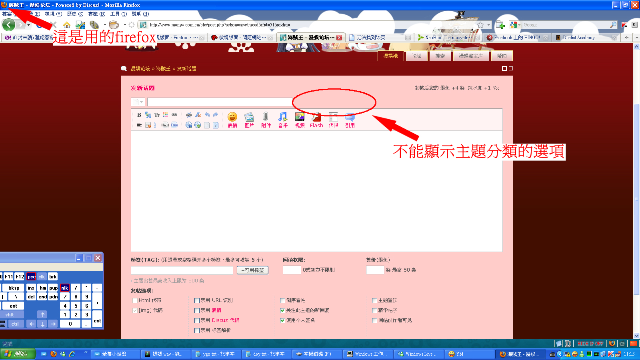Insert a video with 视频 icon
This screenshot has height=360, width=640.
tap(300, 120)
